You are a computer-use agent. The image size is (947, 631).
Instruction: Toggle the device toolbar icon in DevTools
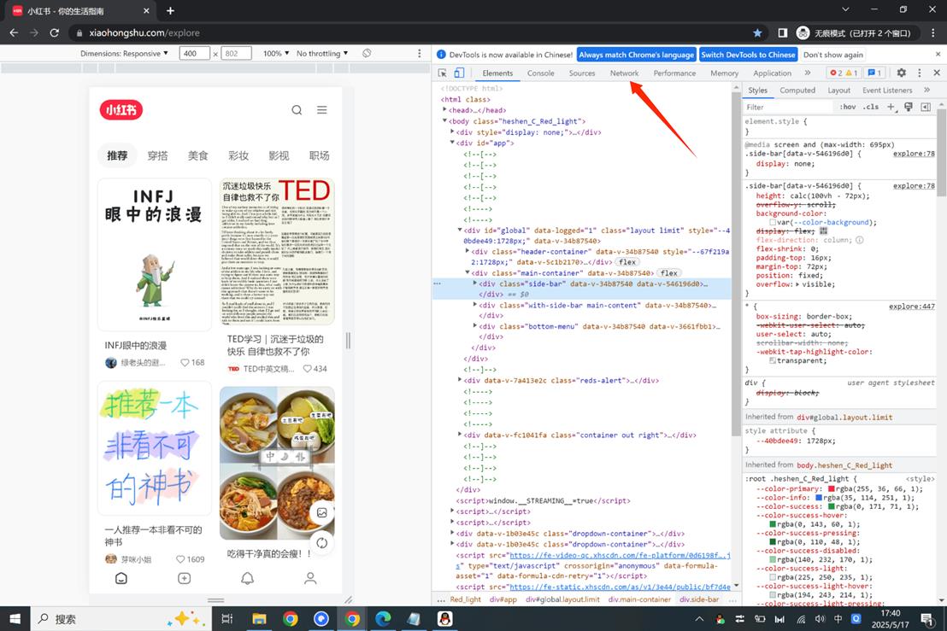(459, 73)
